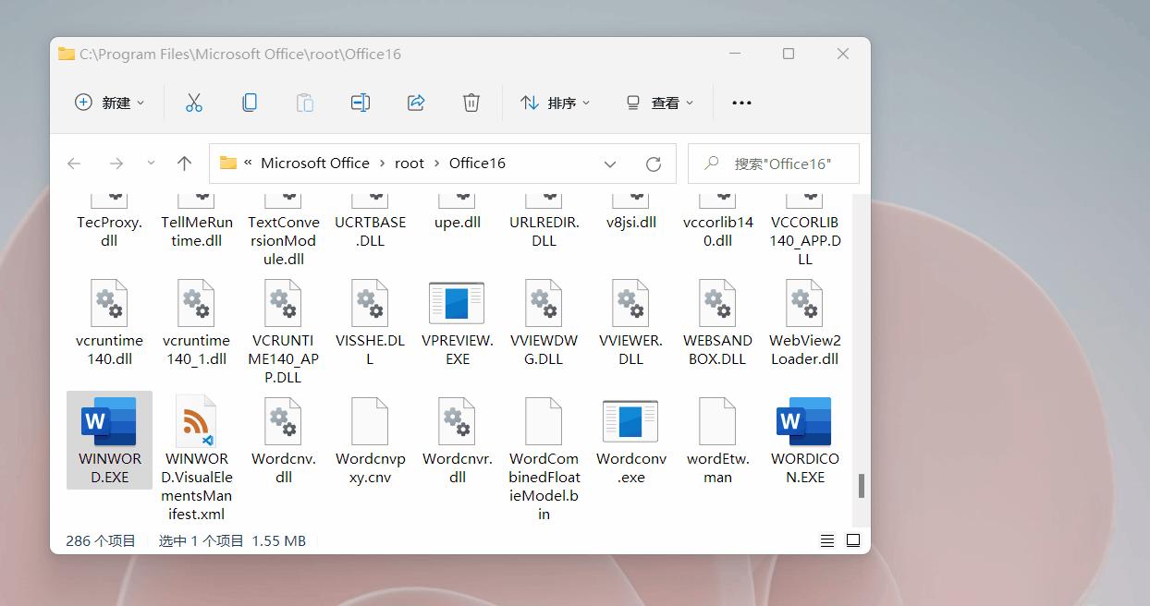Refresh the folder with the refresh icon

tap(654, 164)
